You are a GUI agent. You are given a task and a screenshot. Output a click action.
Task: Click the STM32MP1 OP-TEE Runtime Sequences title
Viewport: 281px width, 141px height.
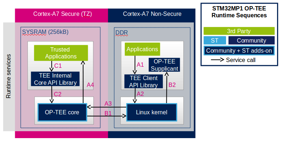239,12
